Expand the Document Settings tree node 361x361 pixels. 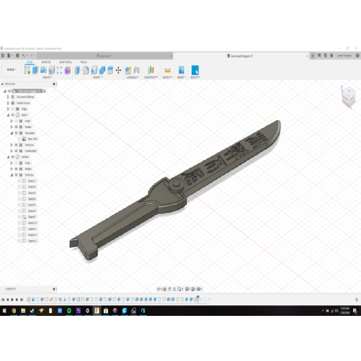[x=8, y=97]
